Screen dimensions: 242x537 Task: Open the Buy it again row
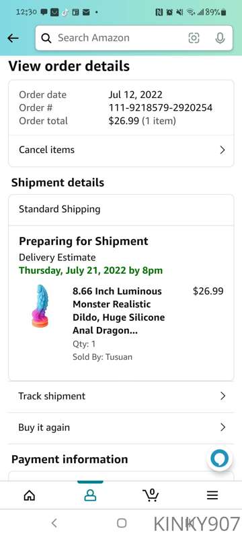pos(121,428)
